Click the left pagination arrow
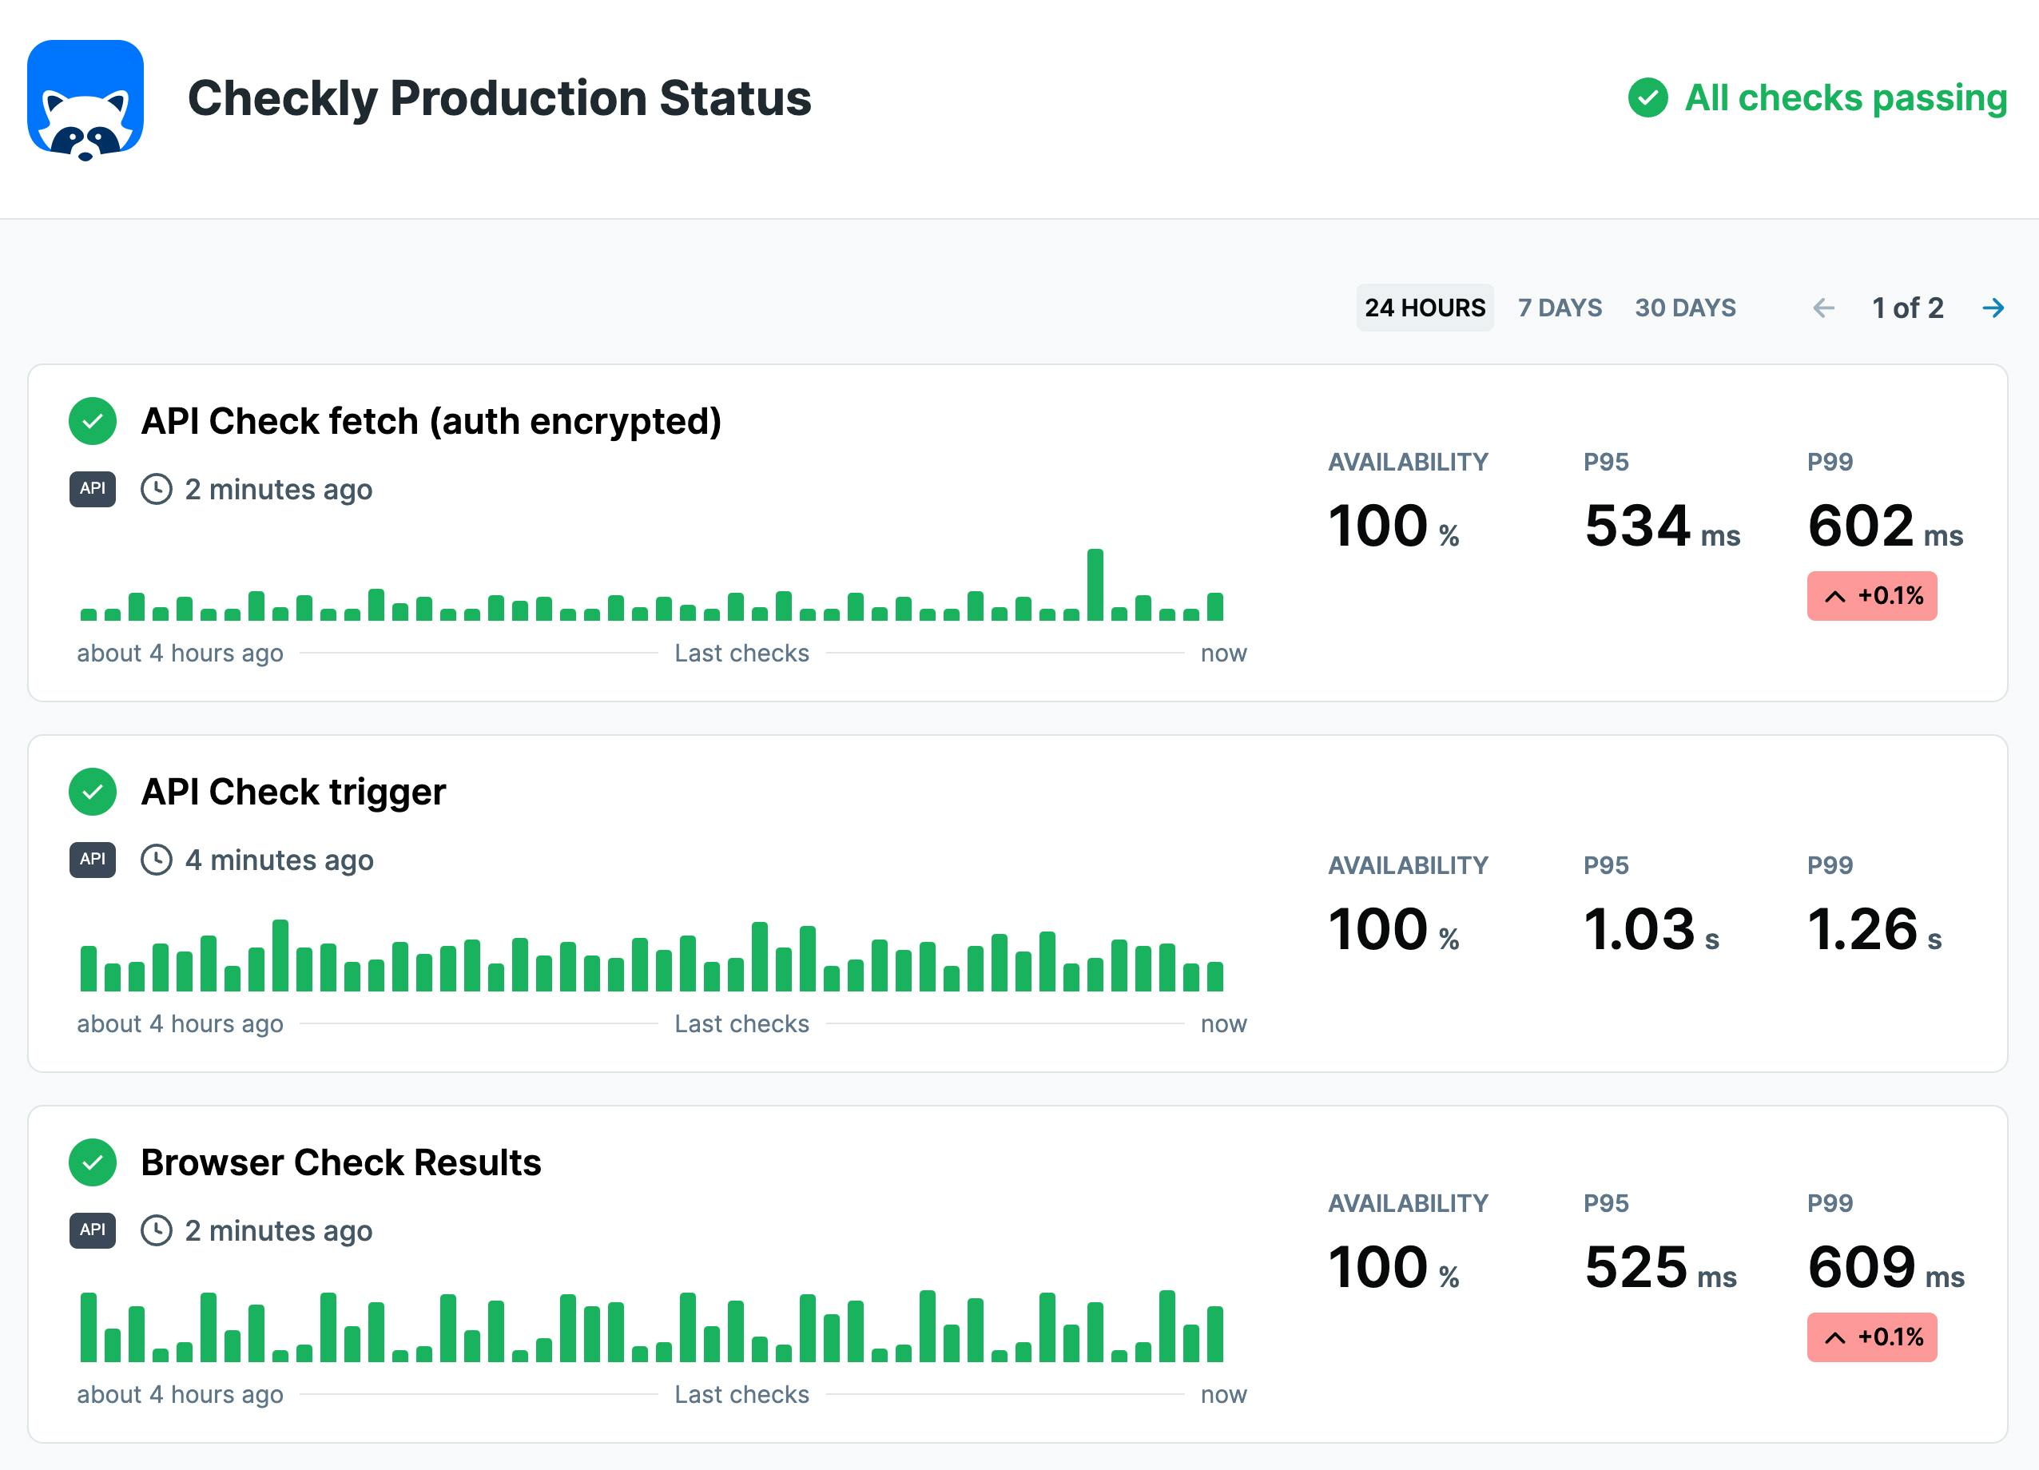This screenshot has width=2039, height=1470. (x=1823, y=308)
